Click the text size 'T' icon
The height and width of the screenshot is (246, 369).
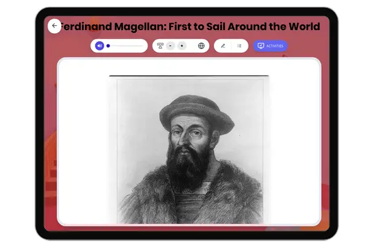(160, 46)
